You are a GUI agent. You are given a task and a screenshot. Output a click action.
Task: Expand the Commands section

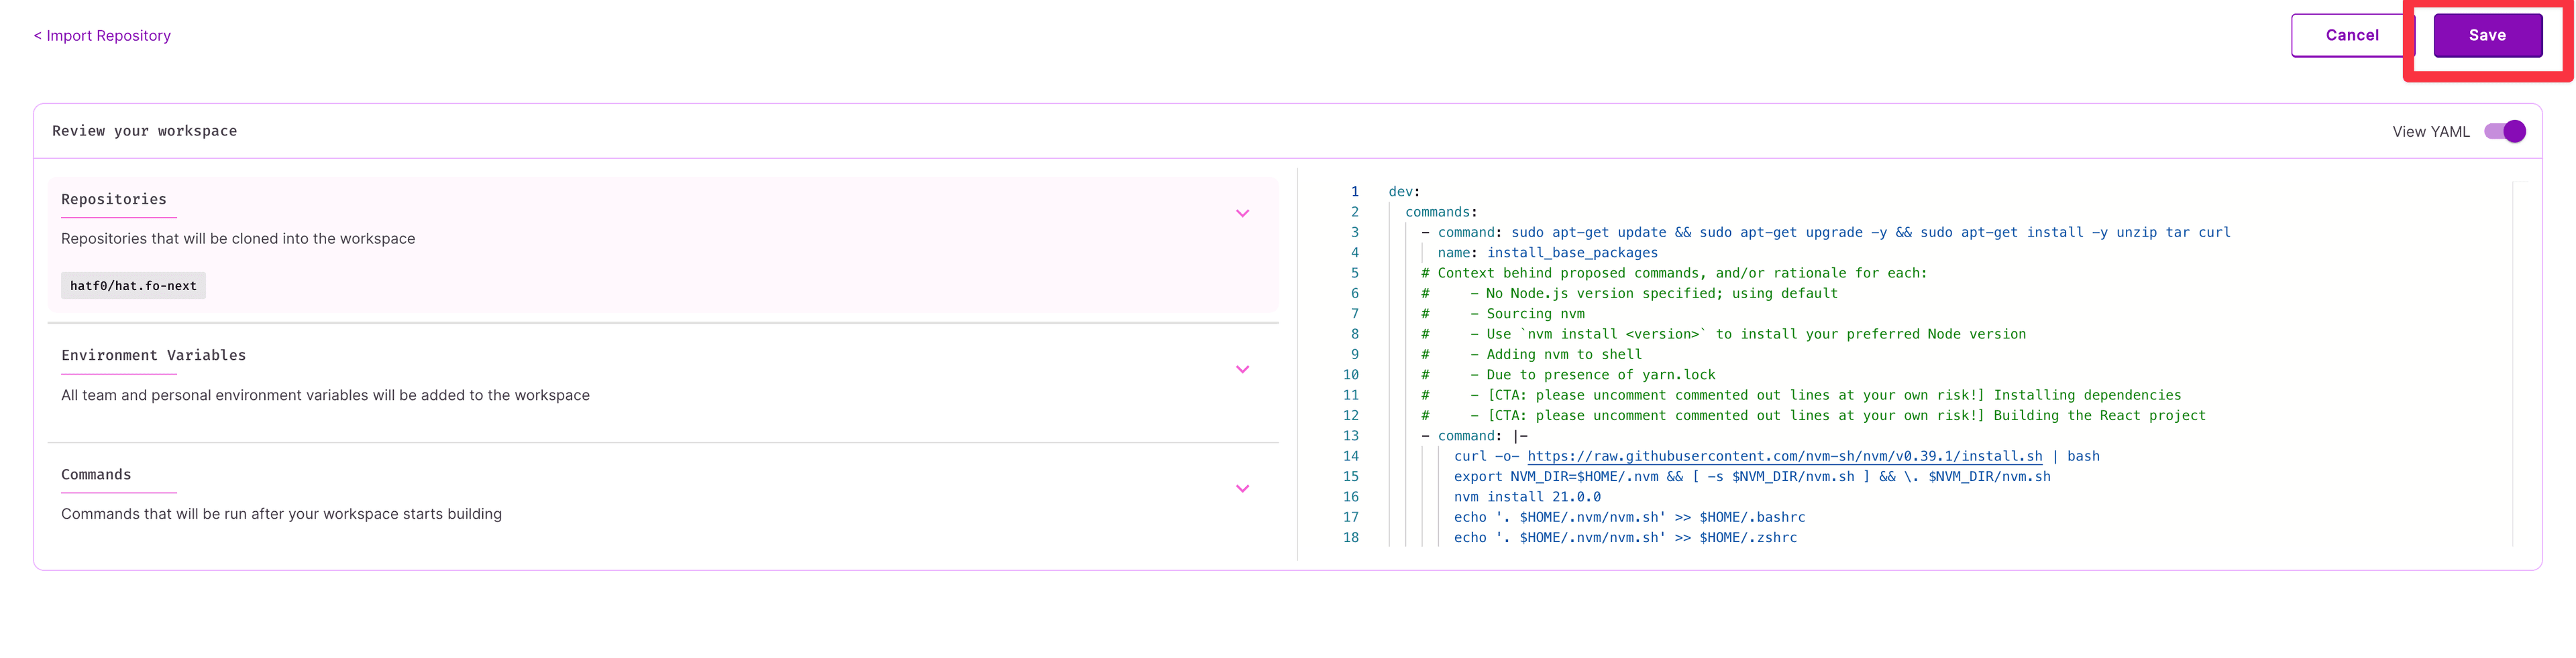[x=1243, y=488]
